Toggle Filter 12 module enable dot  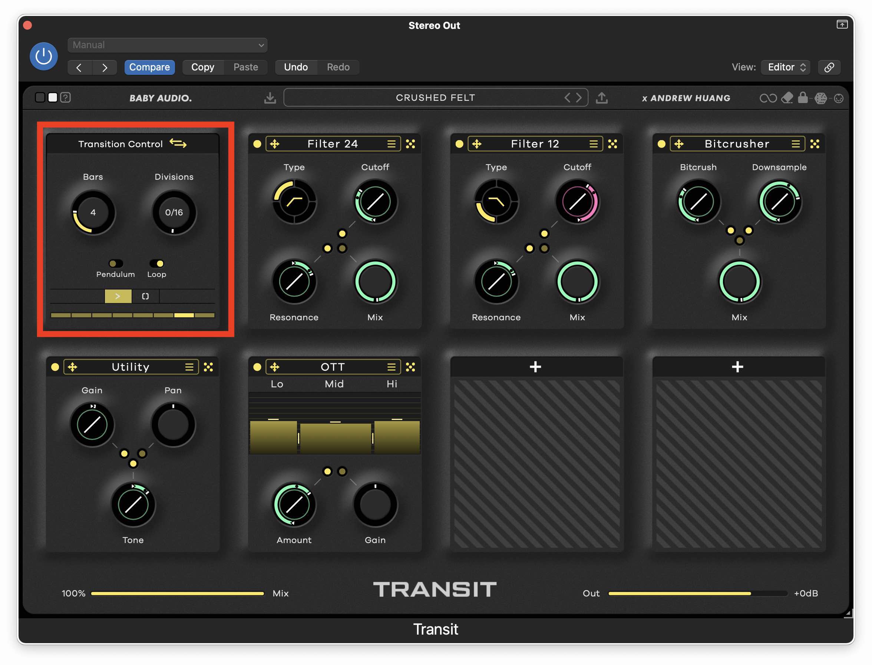tap(460, 144)
